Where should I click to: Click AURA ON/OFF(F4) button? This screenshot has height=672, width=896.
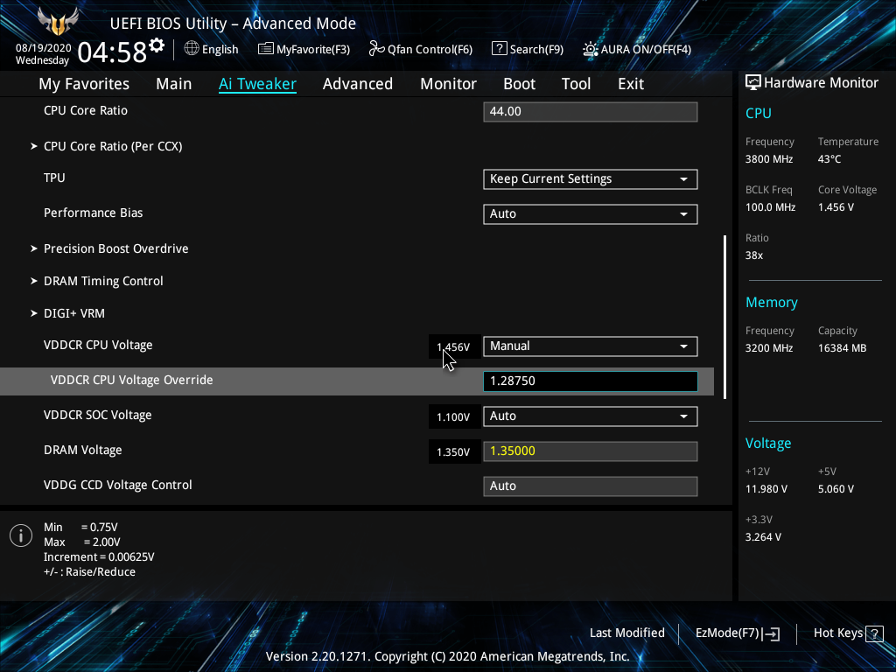[x=637, y=49]
